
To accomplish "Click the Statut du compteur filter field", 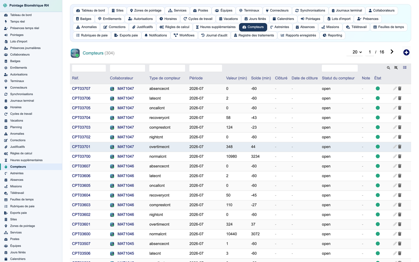I will tap(340, 68).
